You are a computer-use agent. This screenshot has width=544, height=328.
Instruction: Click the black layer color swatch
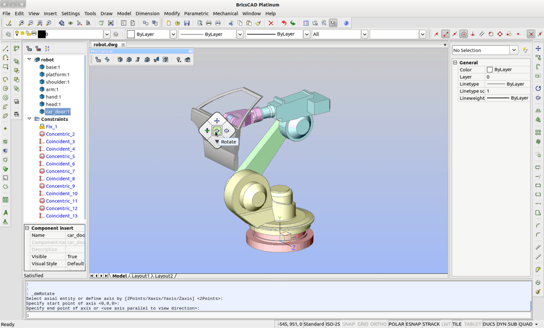42,34
